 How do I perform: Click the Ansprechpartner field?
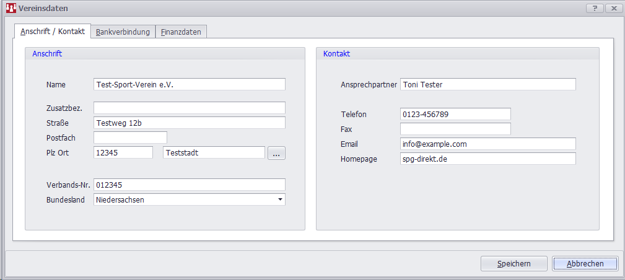coord(487,84)
